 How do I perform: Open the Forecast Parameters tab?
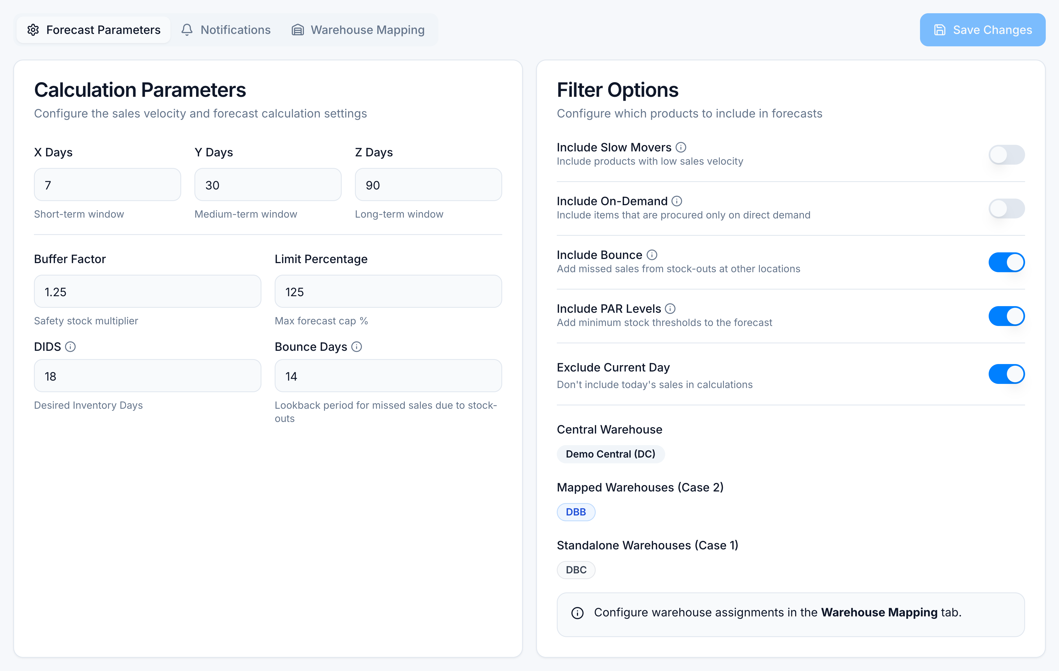pyautogui.click(x=94, y=30)
